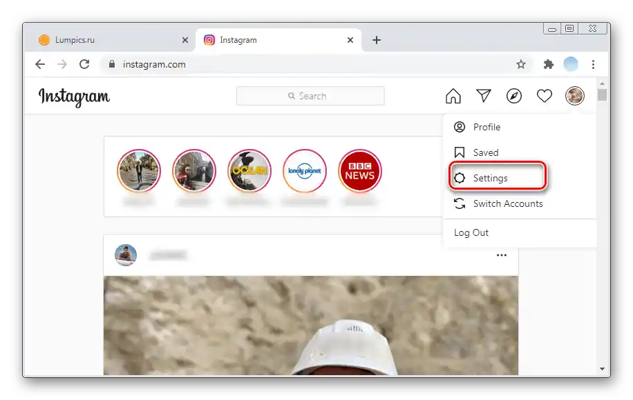Open the second story avatar
Viewport: 633px width, 400px height.
point(193,171)
